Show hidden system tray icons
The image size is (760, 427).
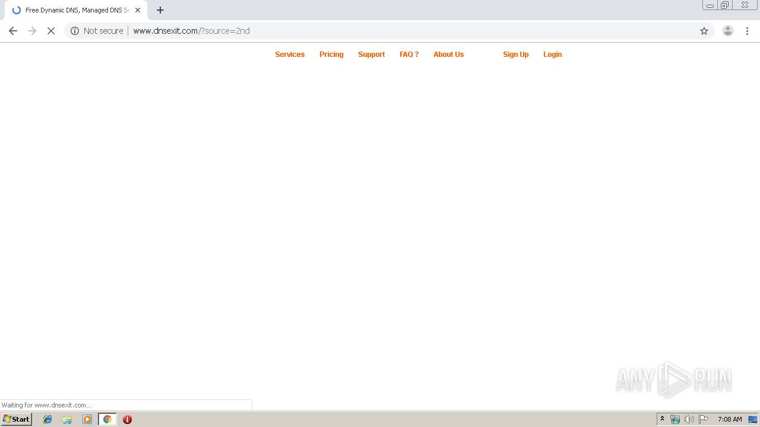pyautogui.click(x=662, y=419)
